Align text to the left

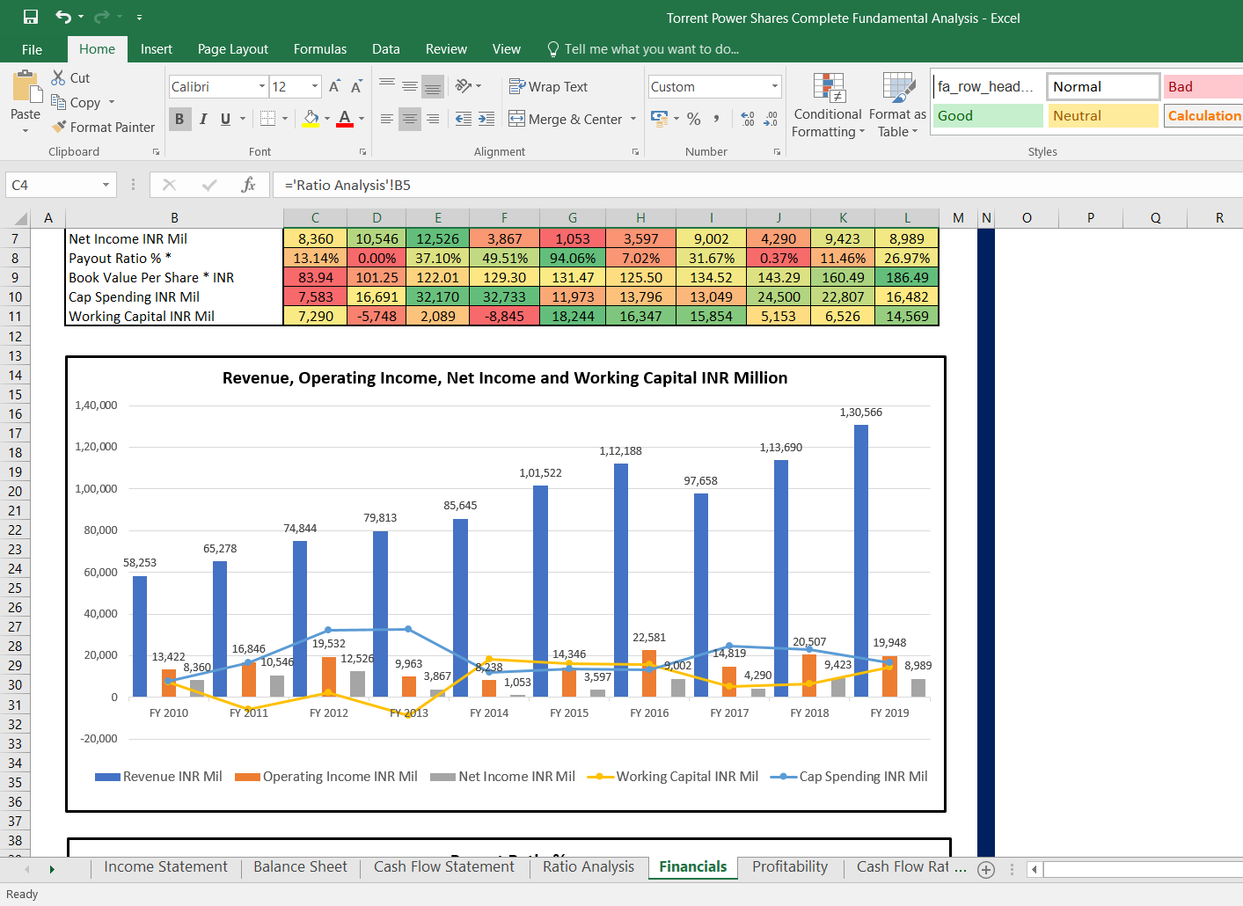[387, 119]
